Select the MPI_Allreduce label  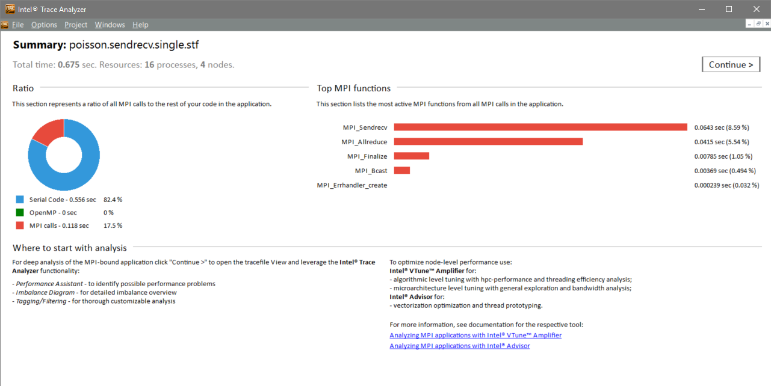point(364,142)
